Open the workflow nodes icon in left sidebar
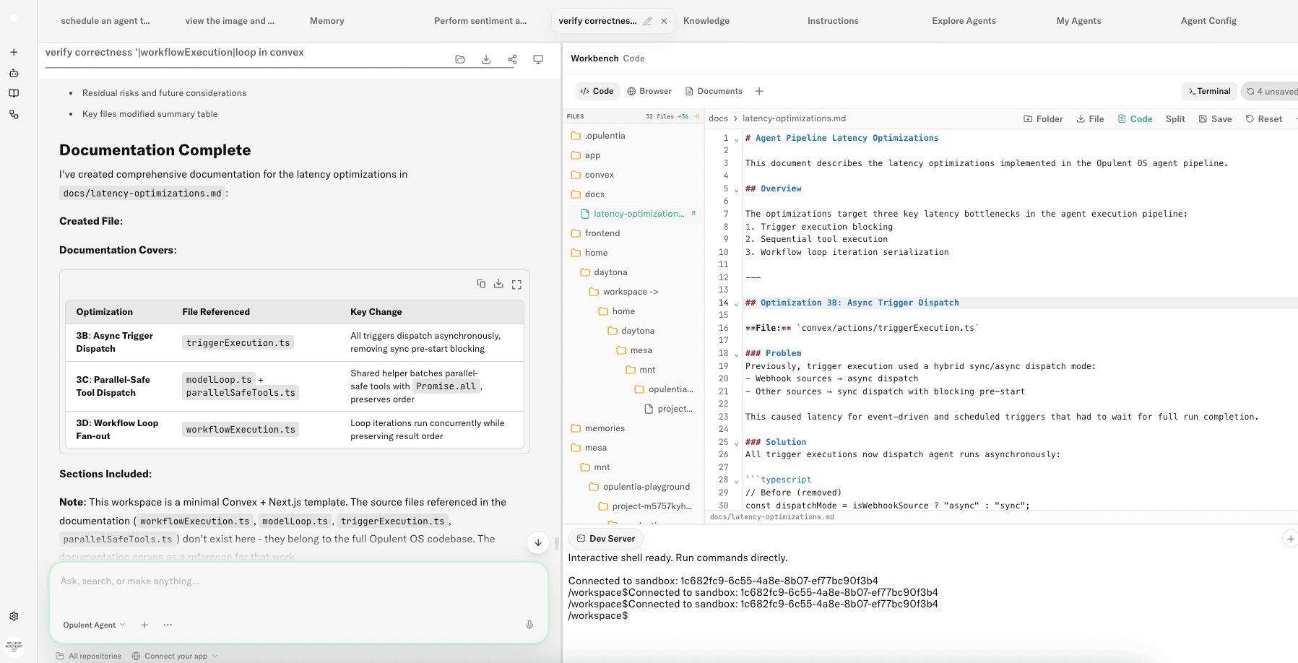Screen dimensions: 1298x663 [14, 114]
